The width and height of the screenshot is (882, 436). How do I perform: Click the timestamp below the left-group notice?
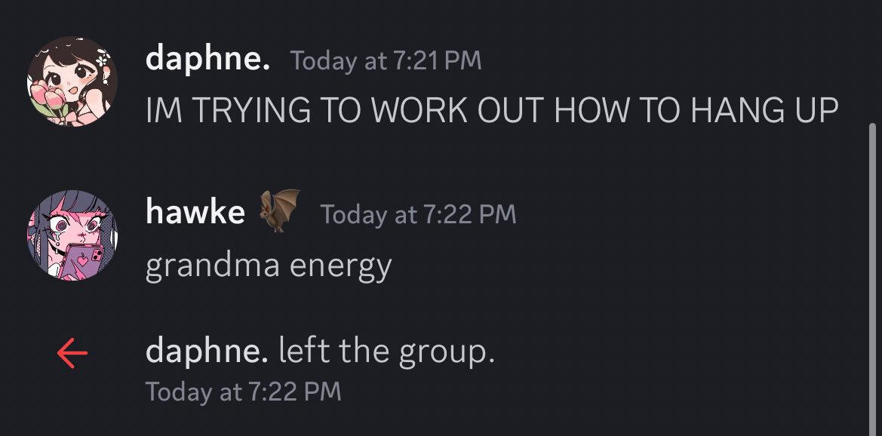pos(243,391)
